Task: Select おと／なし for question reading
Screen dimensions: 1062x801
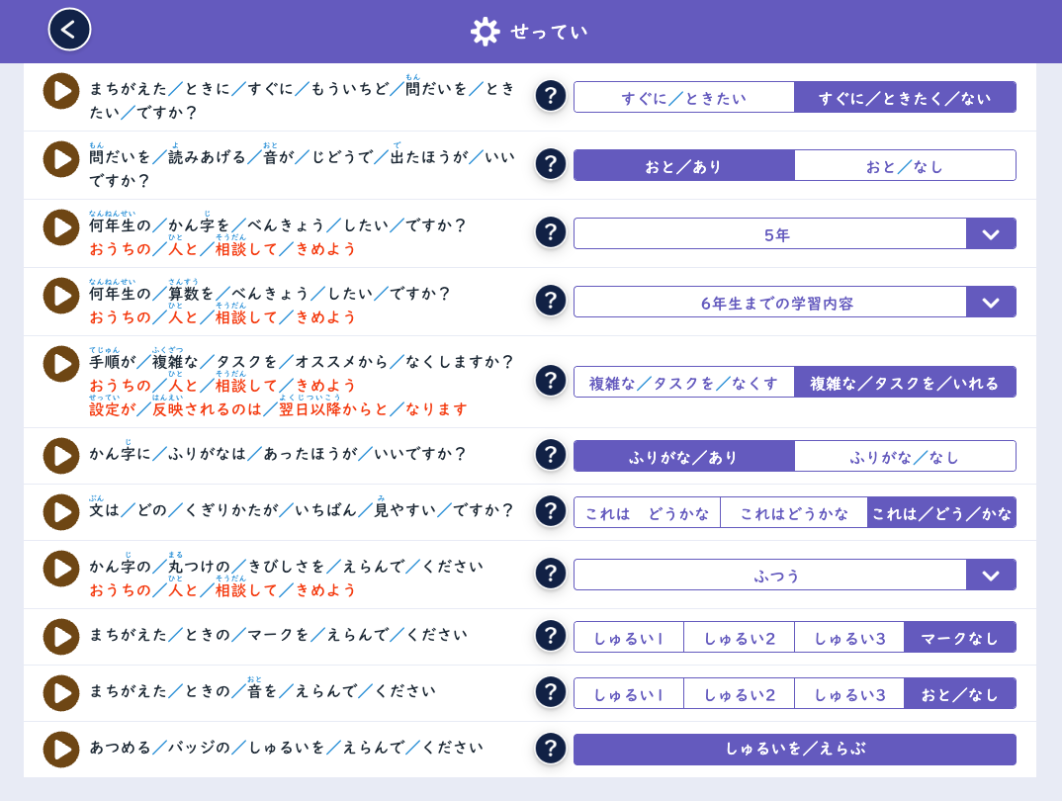Action: [x=905, y=165]
